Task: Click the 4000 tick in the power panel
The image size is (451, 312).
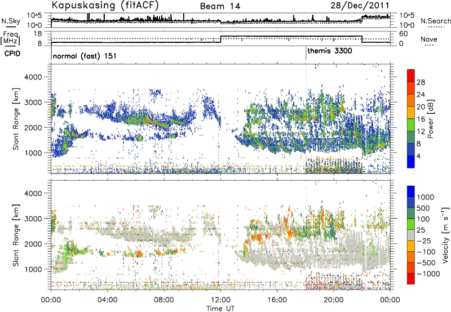Action: pos(33,77)
